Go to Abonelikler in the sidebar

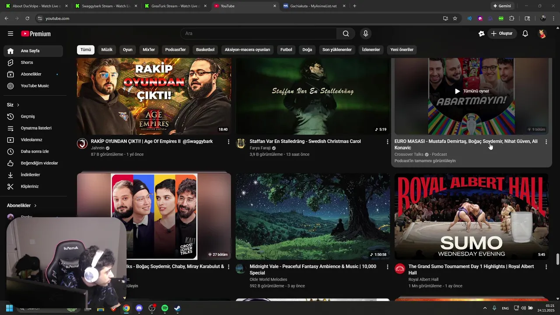[x=33, y=74]
